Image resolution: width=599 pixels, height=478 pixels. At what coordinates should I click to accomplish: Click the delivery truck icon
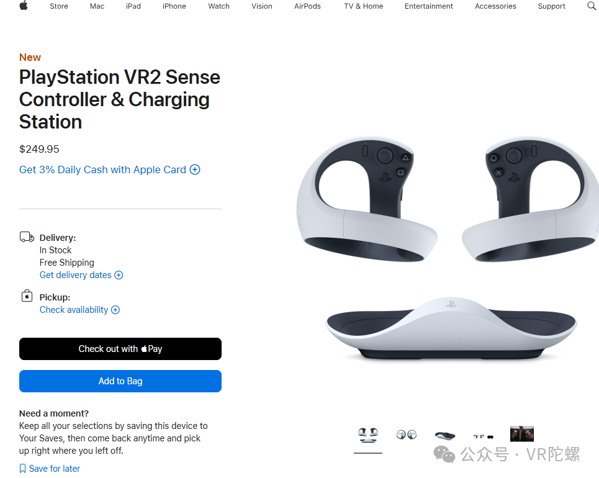pyautogui.click(x=27, y=237)
